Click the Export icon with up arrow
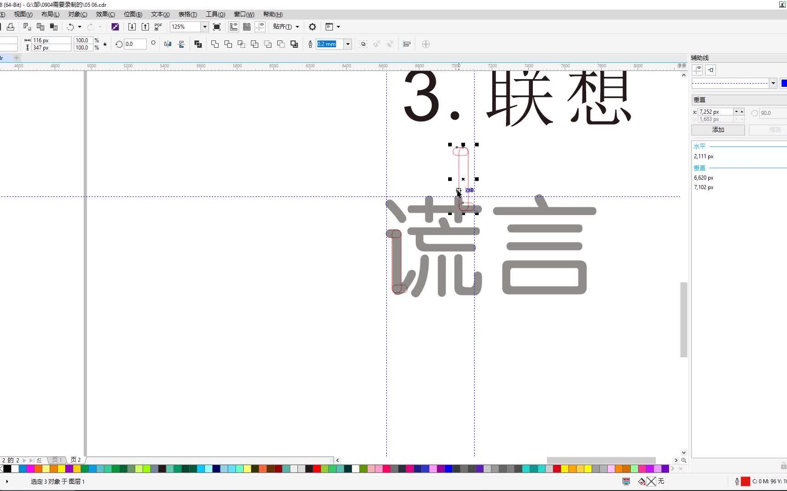 [x=145, y=27]
